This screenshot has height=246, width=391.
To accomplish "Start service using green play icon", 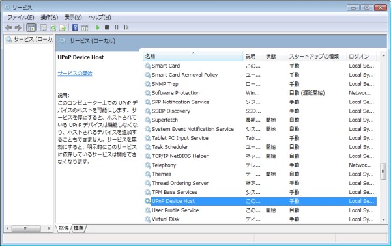I will 98,27.
